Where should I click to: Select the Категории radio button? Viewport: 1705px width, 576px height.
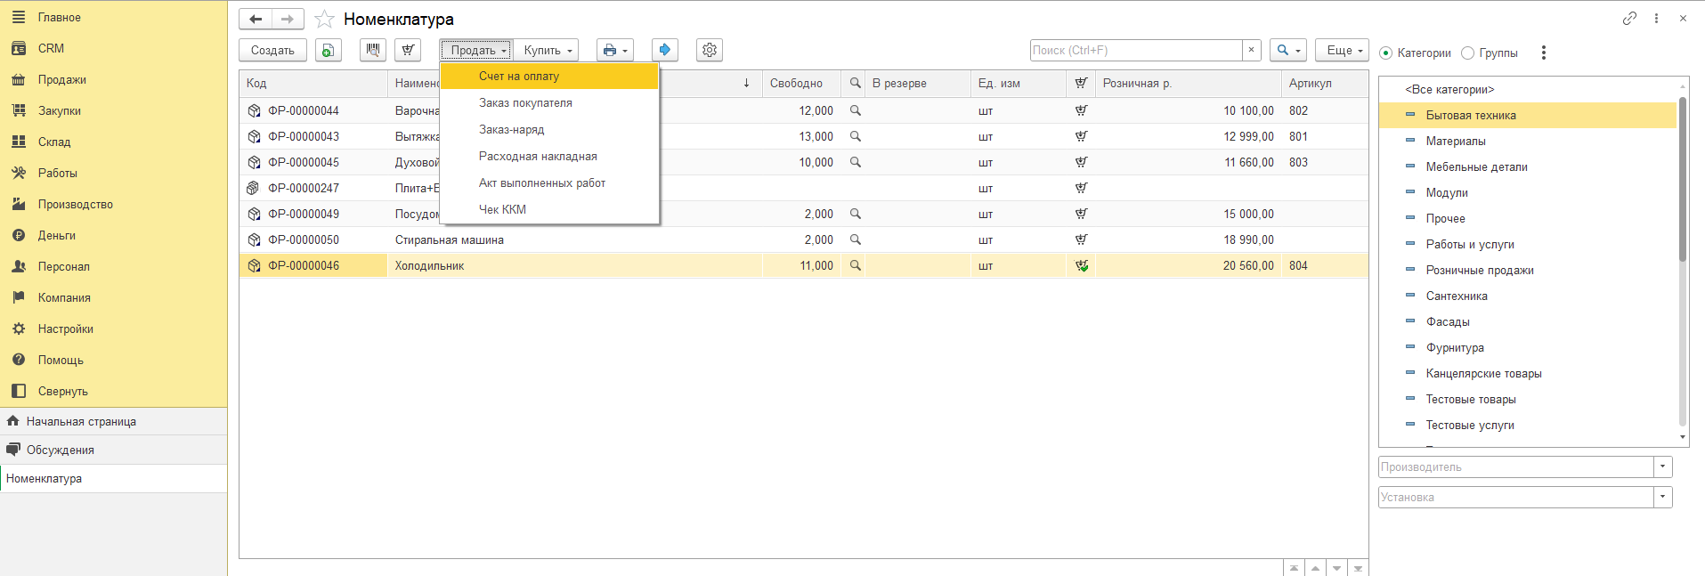(x=1385, y=53)
